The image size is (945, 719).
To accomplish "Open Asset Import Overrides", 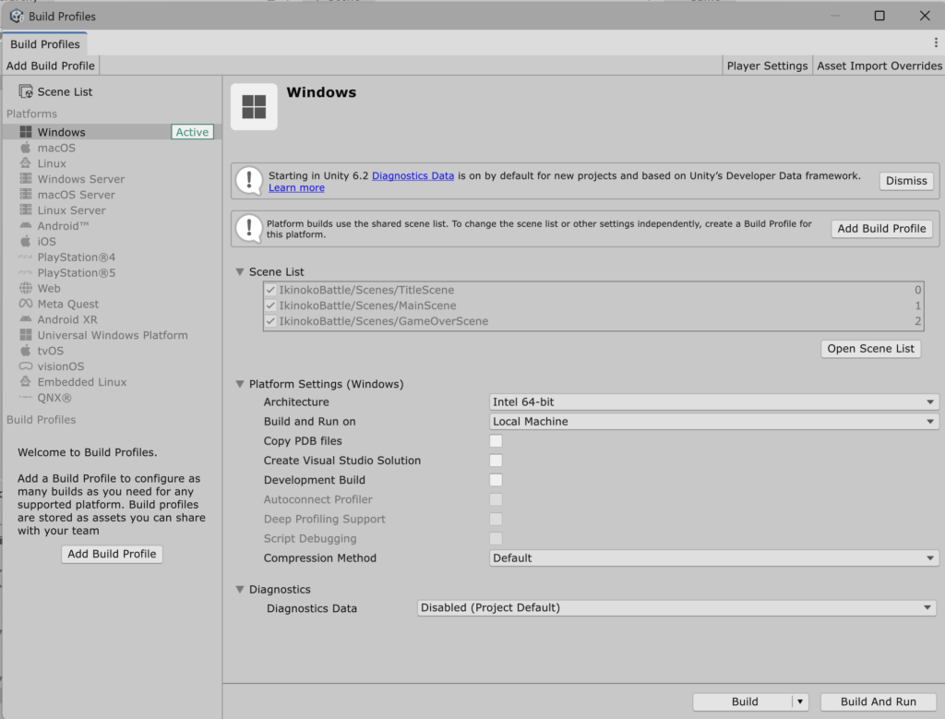I will 879,66.
